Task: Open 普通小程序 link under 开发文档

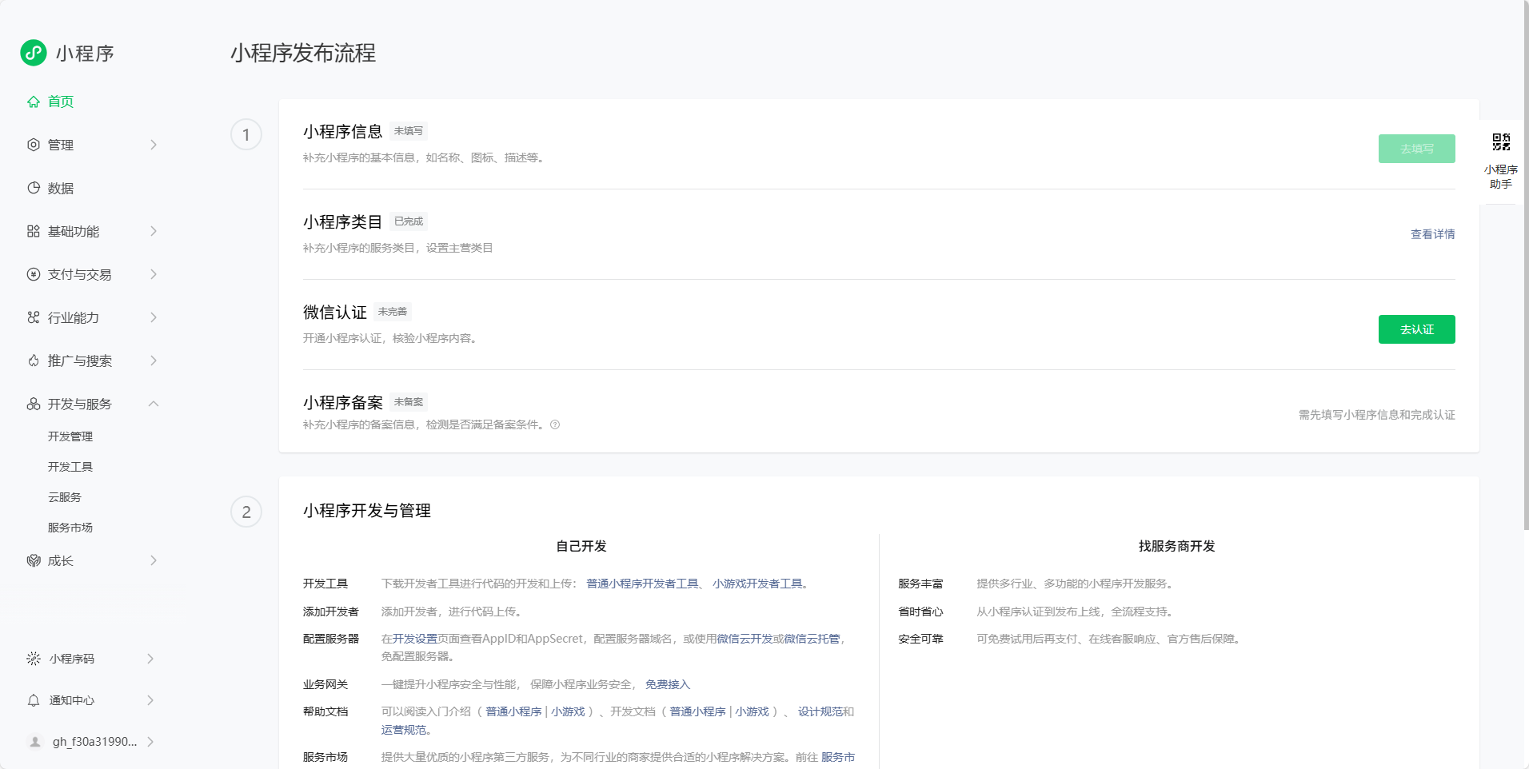Action: click(697, 711)
